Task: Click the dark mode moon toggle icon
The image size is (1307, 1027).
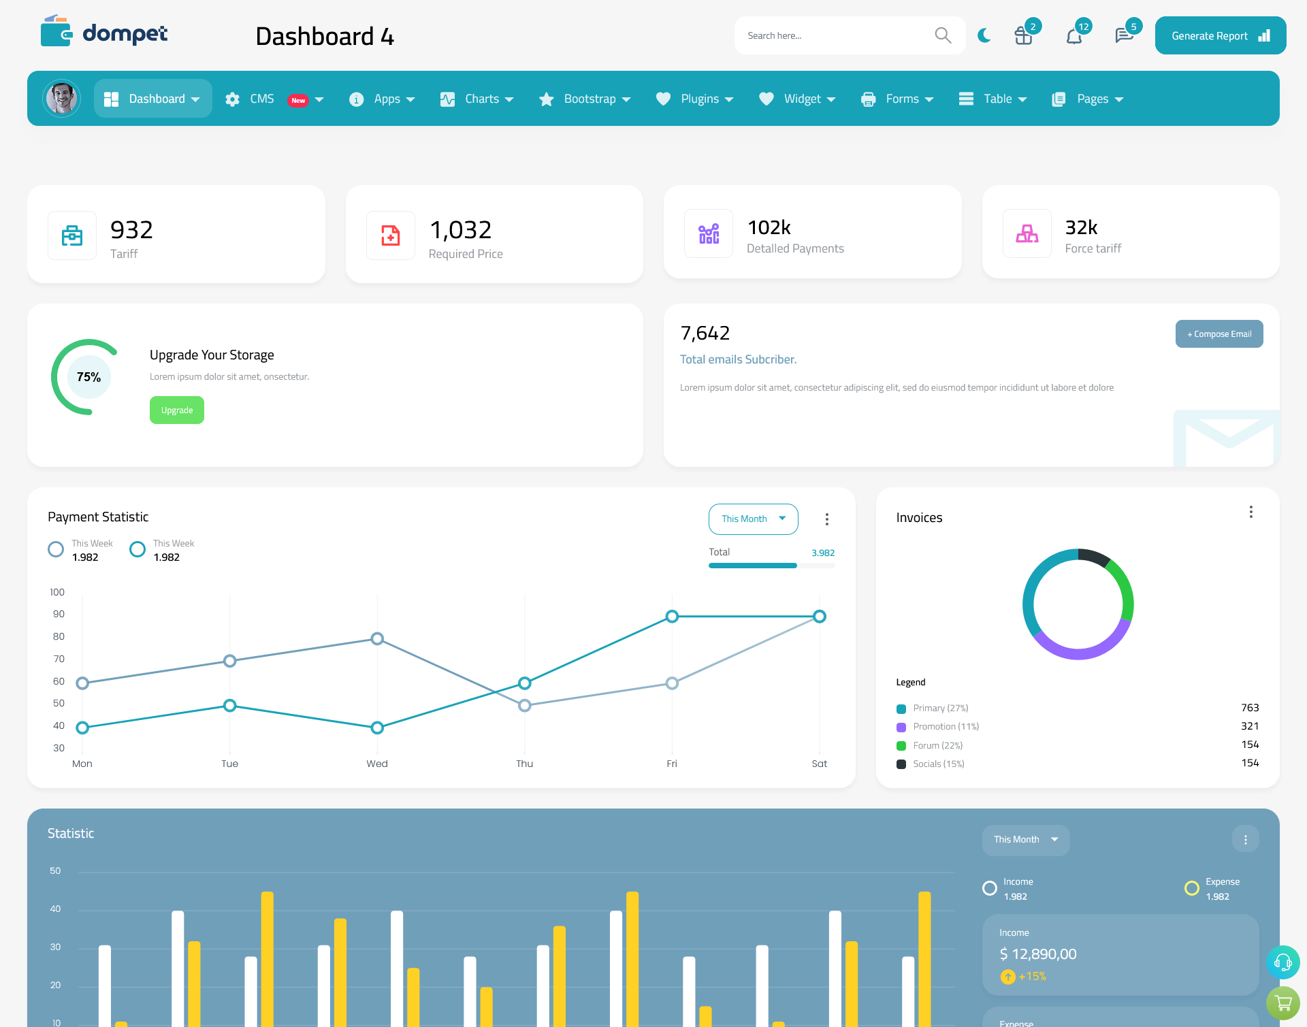Action: click(984, 35)
